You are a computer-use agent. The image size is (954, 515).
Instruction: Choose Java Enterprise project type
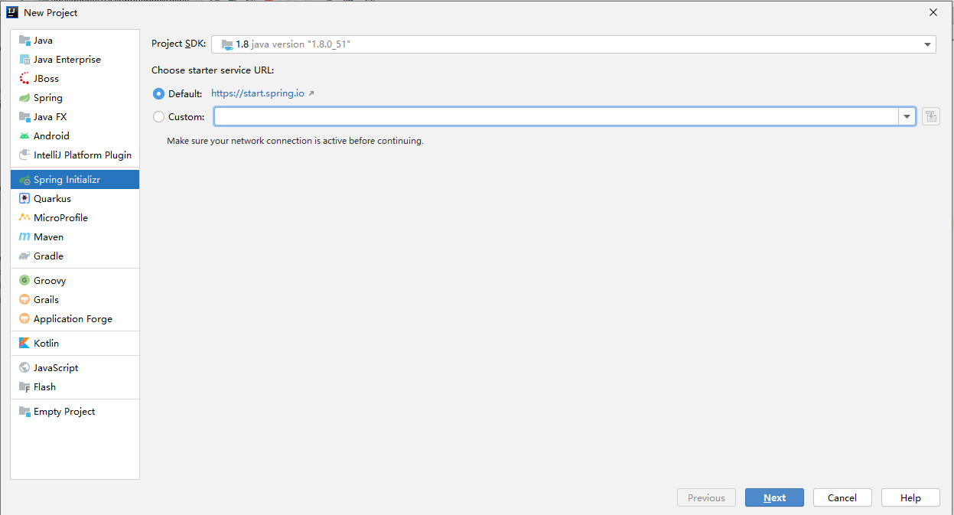(x=75, y=60)
